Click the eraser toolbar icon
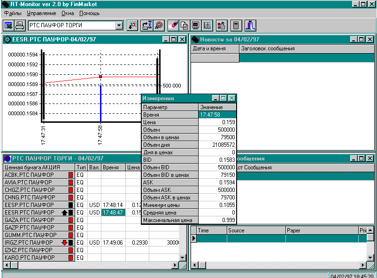This screenshot has height=278, width=377. 173,25
